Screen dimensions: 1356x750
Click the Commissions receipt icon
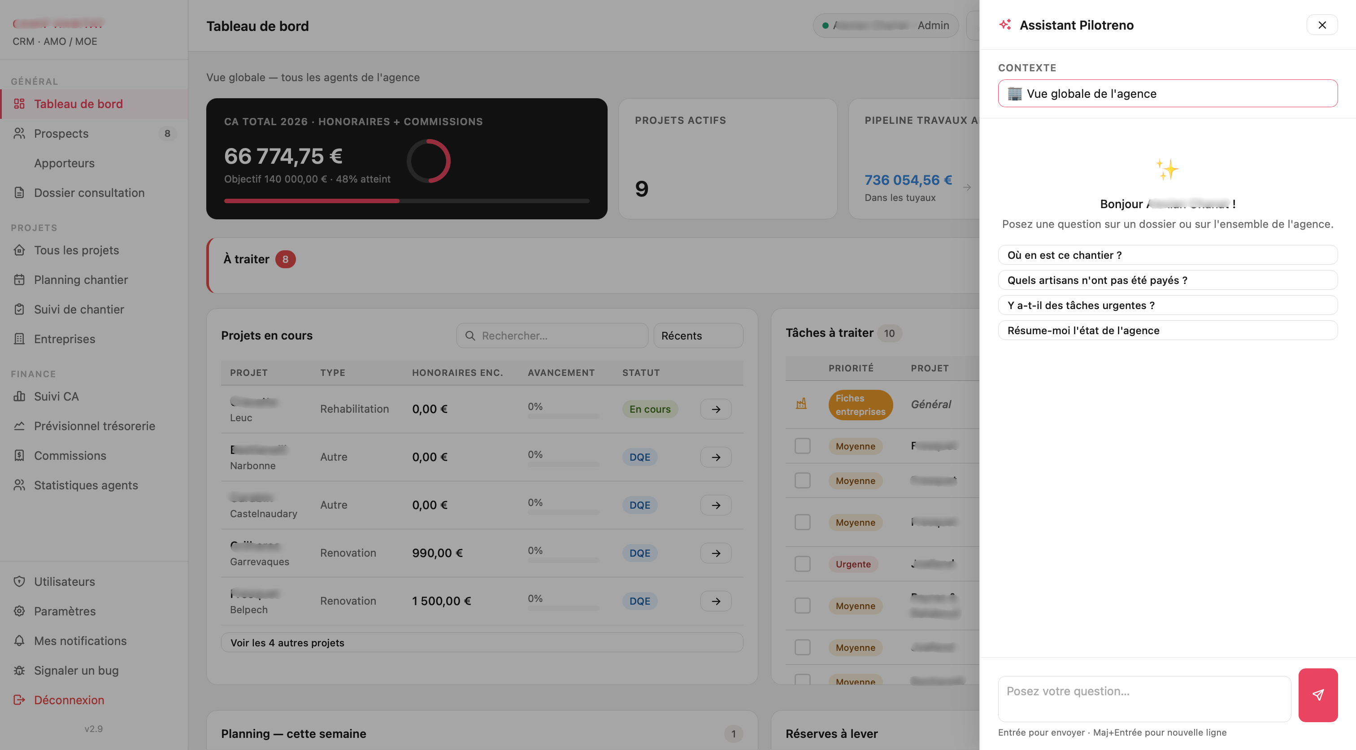(x=19, y=456)
